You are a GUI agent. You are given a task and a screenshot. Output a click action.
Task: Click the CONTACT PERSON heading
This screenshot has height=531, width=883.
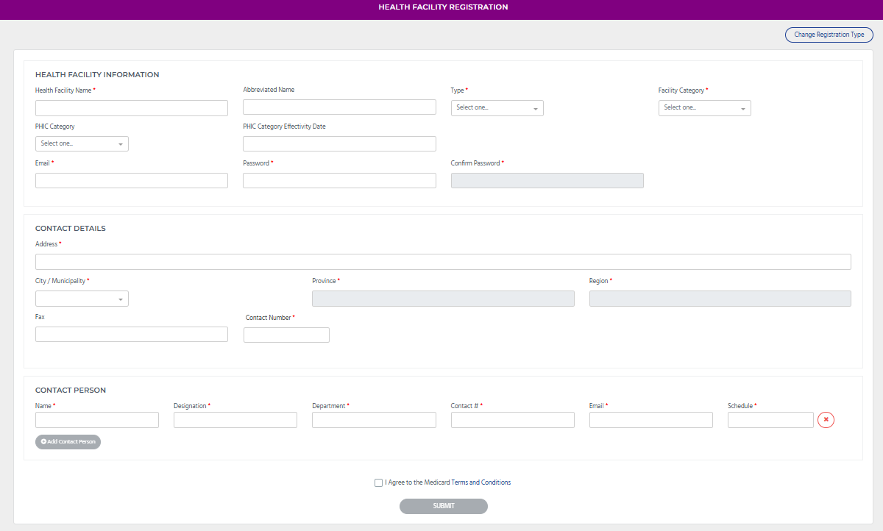(x=71, y=391)
